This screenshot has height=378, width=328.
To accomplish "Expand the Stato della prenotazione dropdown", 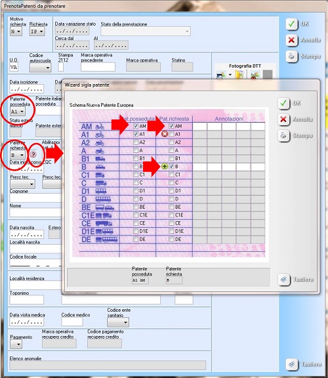I will (x=146, y=31).
